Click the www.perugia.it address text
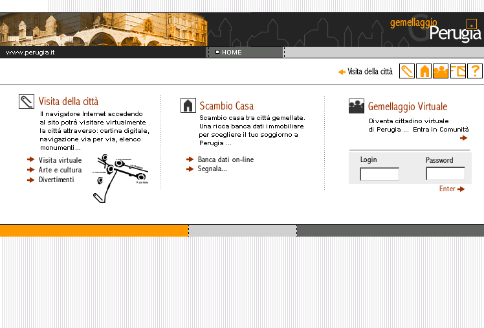 tap(30, 53)
